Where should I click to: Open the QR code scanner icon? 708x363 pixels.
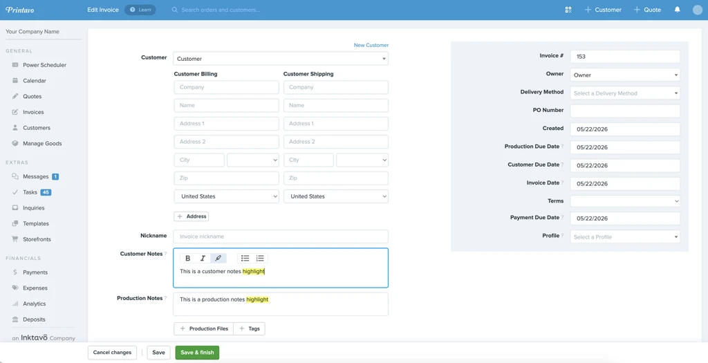[568, 10]
